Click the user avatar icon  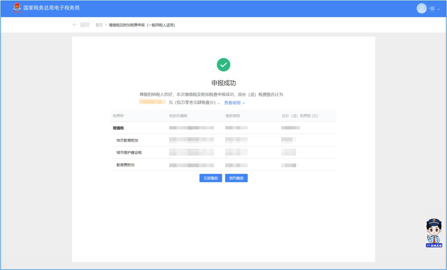click(x=421, y=8)
